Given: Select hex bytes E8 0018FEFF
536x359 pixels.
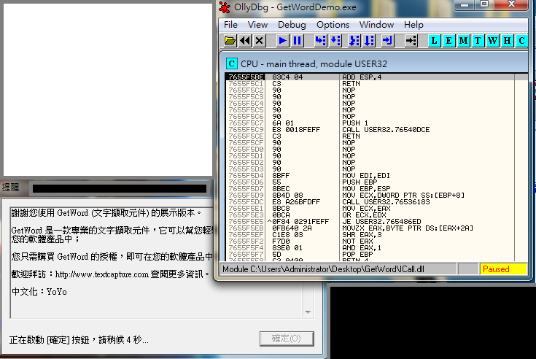Looking at the screenshot, I should [296, 130].
